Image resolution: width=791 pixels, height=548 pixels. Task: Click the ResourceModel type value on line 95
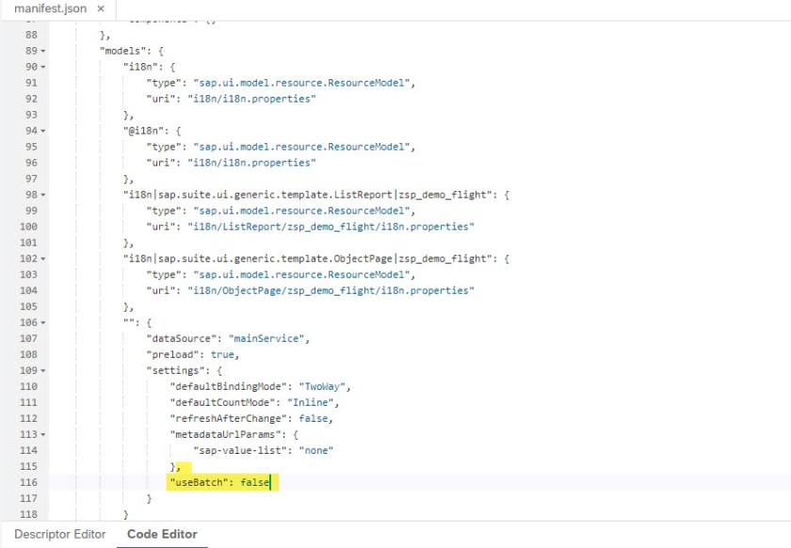click(301, 147)
